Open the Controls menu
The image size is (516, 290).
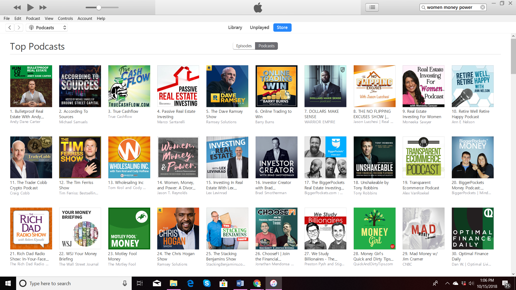[65, 18]
